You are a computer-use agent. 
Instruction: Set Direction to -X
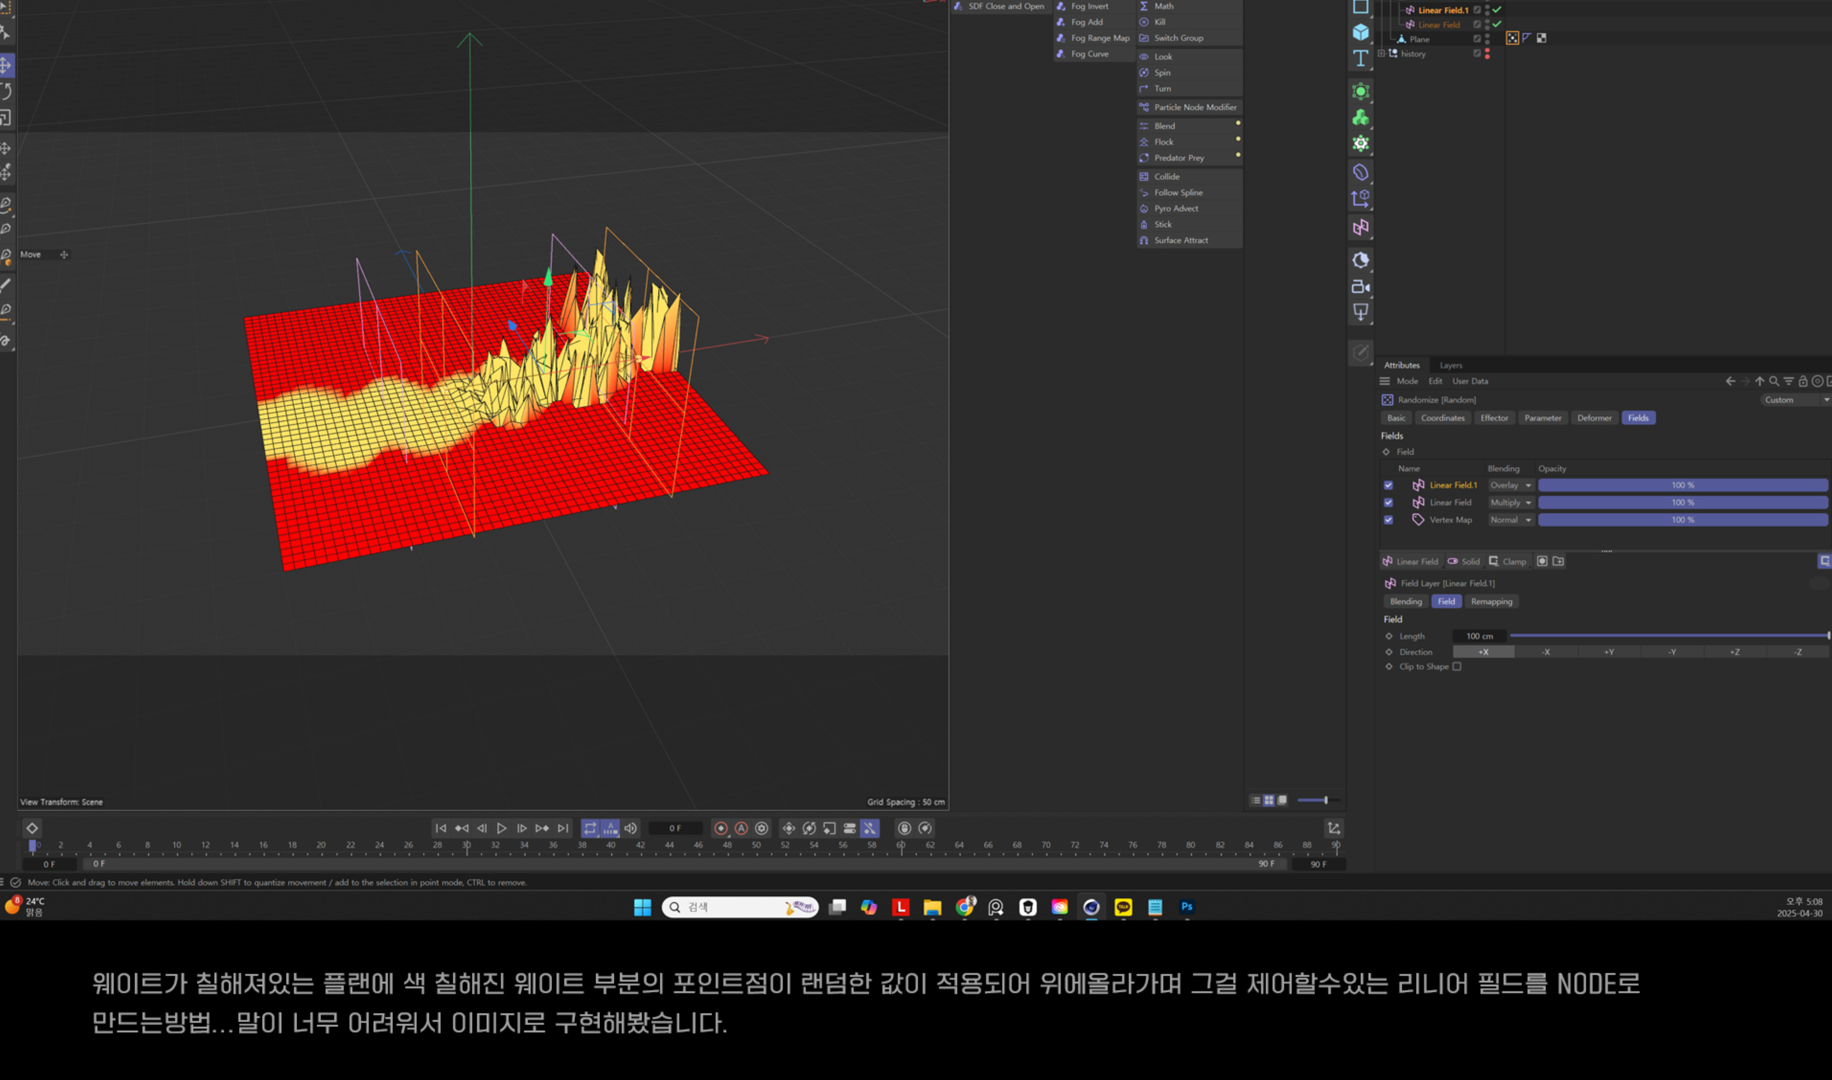click(1546, 652)
